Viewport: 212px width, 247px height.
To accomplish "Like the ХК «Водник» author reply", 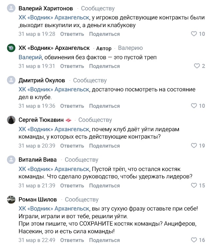I will pos(197,66).
